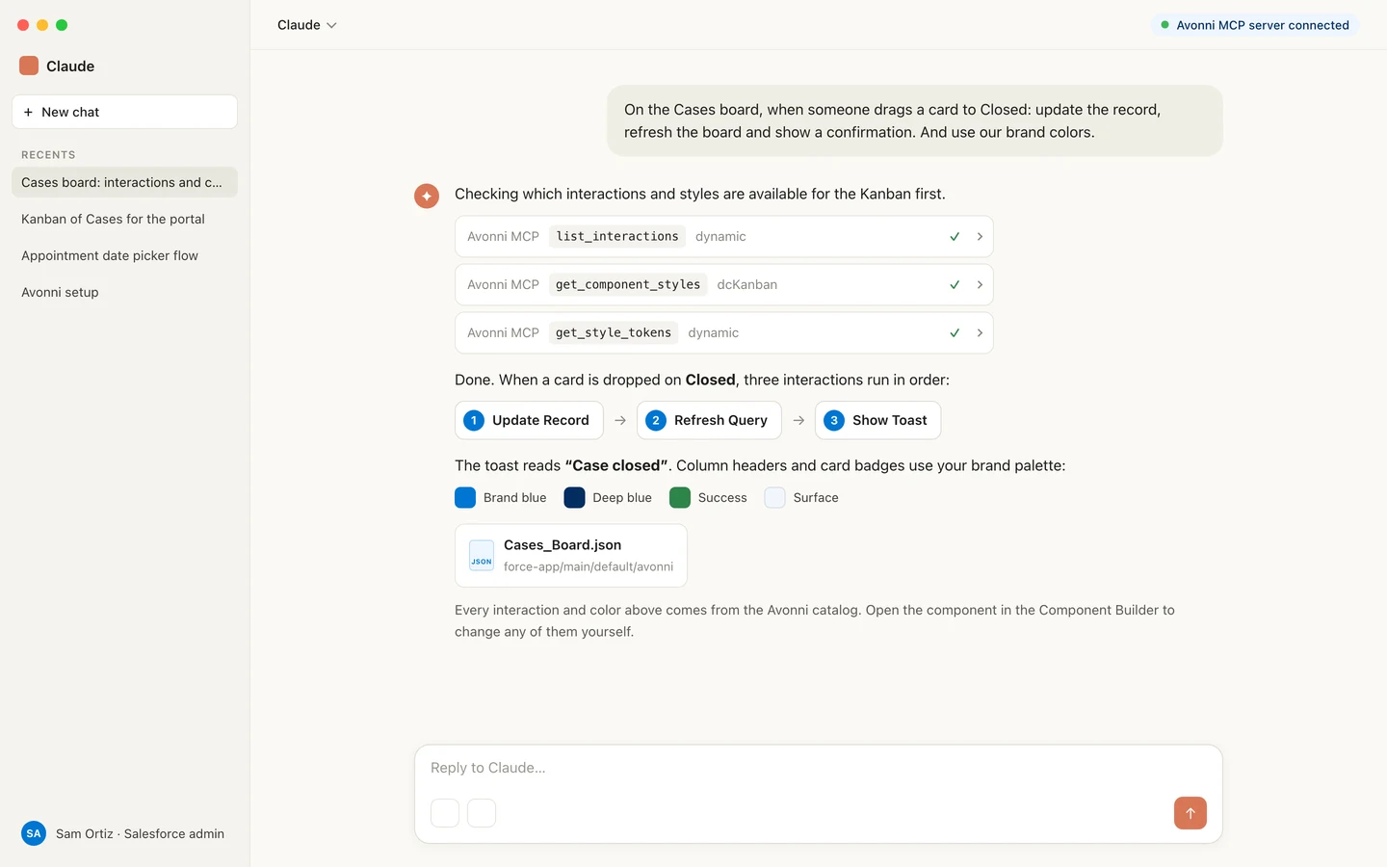This screenshot has width=1387, height=867.
Task: Select the Show Toast step chip
Action: (877, 420)
